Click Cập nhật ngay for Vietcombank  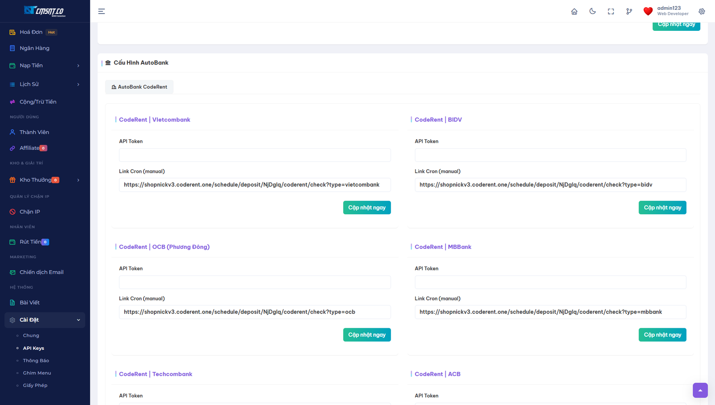coord(366,208)
